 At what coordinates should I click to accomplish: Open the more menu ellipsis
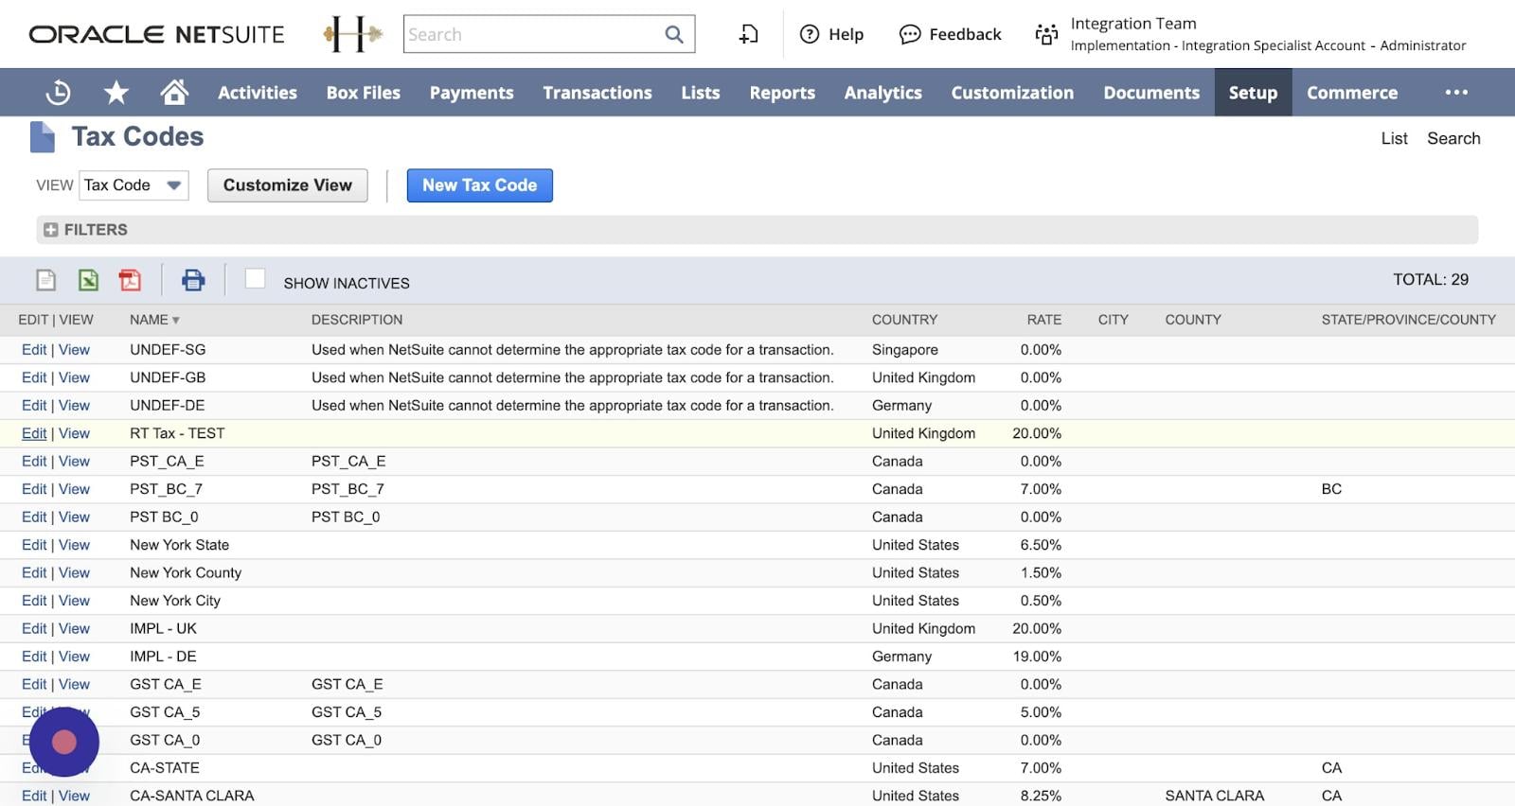click(x=1456, y=93)
